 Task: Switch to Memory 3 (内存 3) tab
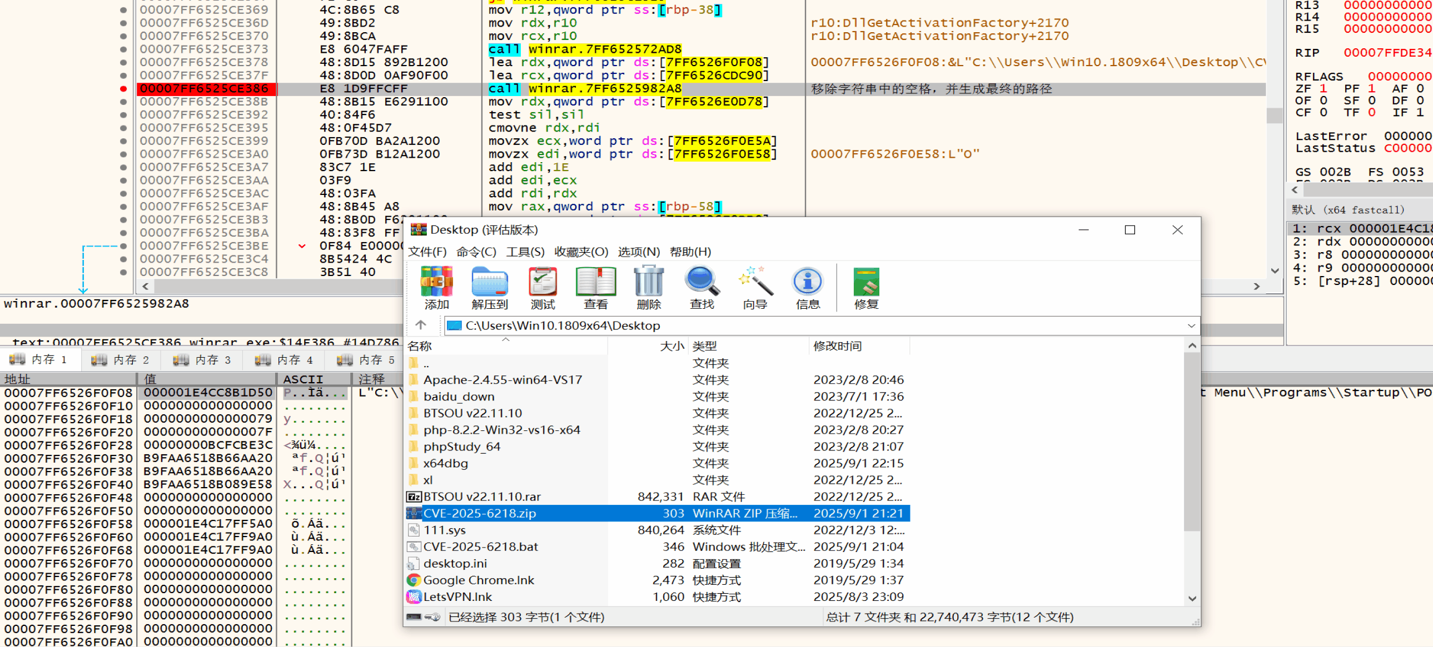[x=203, y=360]
